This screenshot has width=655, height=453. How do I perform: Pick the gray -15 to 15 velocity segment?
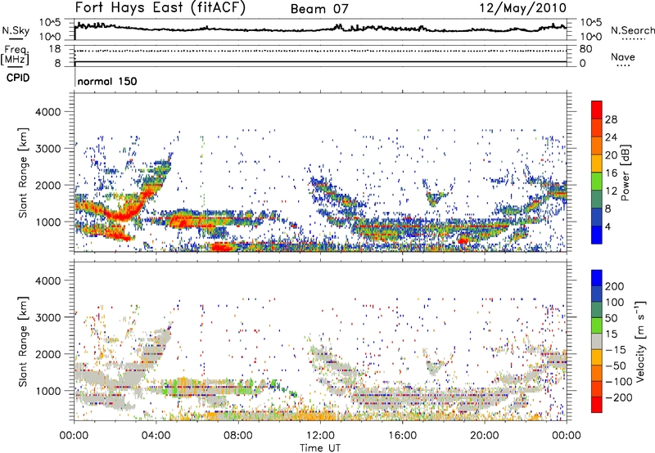point(597,341)
